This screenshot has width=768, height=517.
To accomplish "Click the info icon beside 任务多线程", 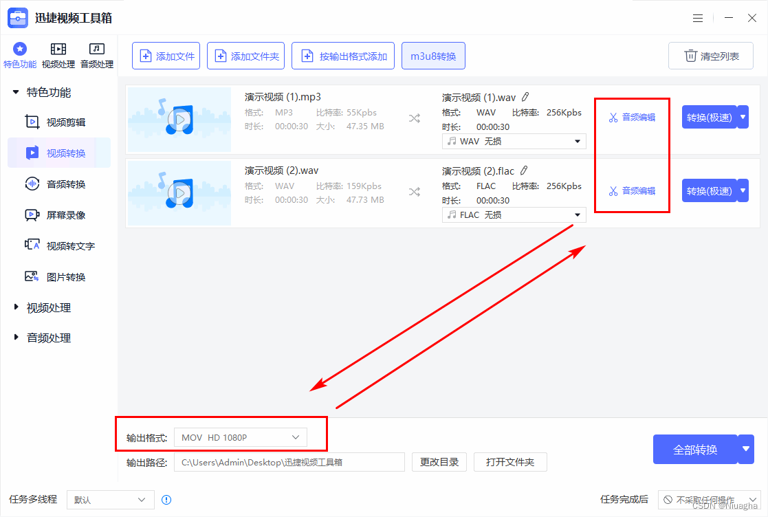I will [166, 500].
